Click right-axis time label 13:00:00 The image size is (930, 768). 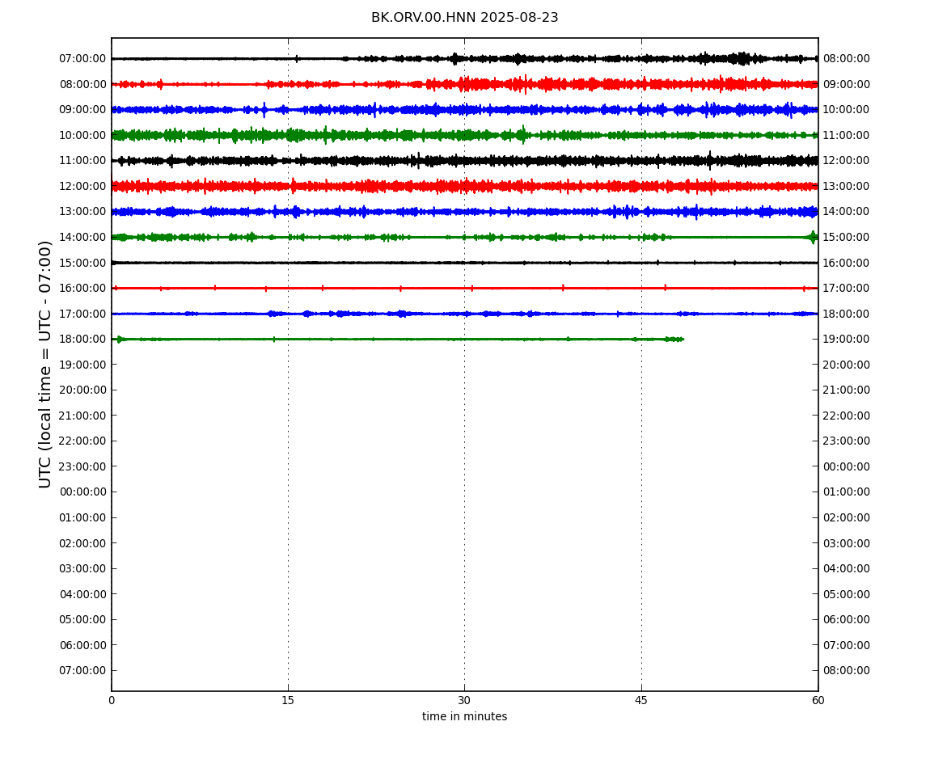point(847,186)
